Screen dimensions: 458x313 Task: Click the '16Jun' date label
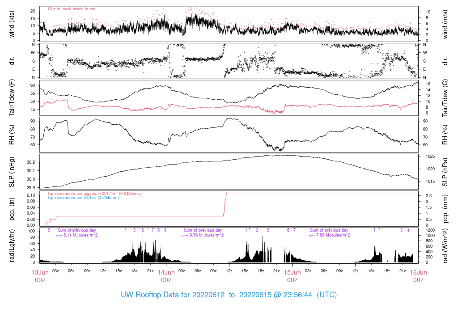(418, 272)
